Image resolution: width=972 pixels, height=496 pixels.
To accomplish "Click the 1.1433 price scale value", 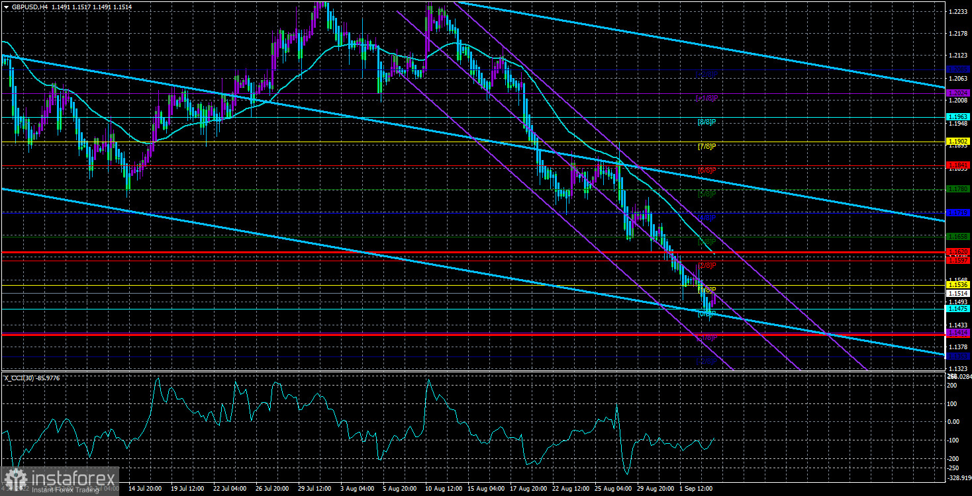I will click(x=957, y=325).
